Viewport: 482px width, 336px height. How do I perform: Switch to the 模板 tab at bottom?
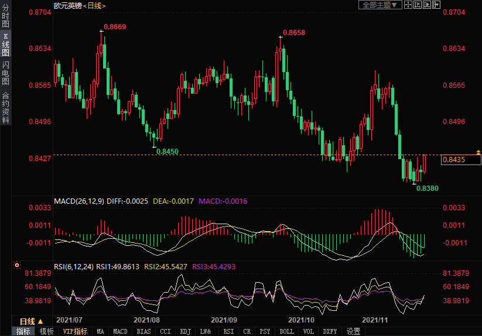pos(47,331)
